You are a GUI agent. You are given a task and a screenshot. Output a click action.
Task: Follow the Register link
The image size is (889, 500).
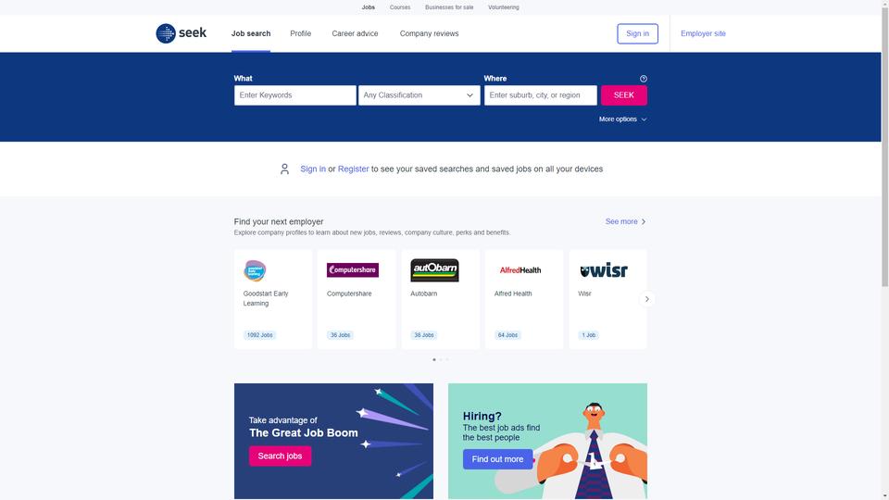coord(353,169)
